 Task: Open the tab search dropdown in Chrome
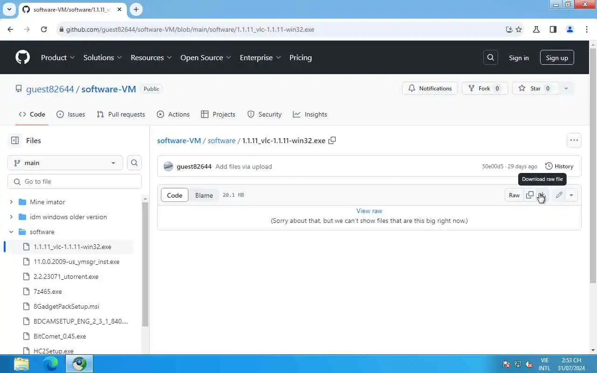[x=9, y=9]
